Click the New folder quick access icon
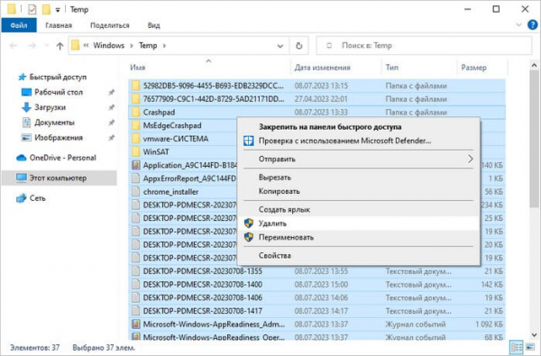Viewport: 541px width, 356px height. point(46,9)
